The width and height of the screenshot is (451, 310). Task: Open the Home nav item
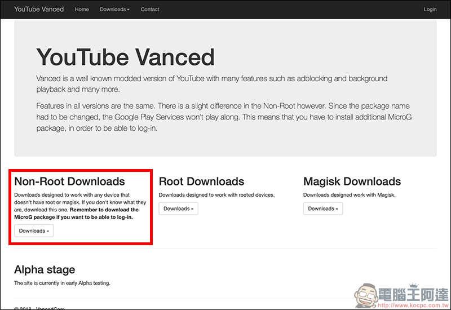[x=82, y=9]
